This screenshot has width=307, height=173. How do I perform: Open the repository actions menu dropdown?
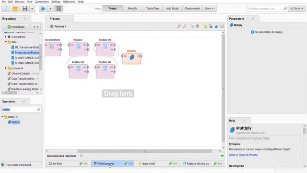coord(36,27)
